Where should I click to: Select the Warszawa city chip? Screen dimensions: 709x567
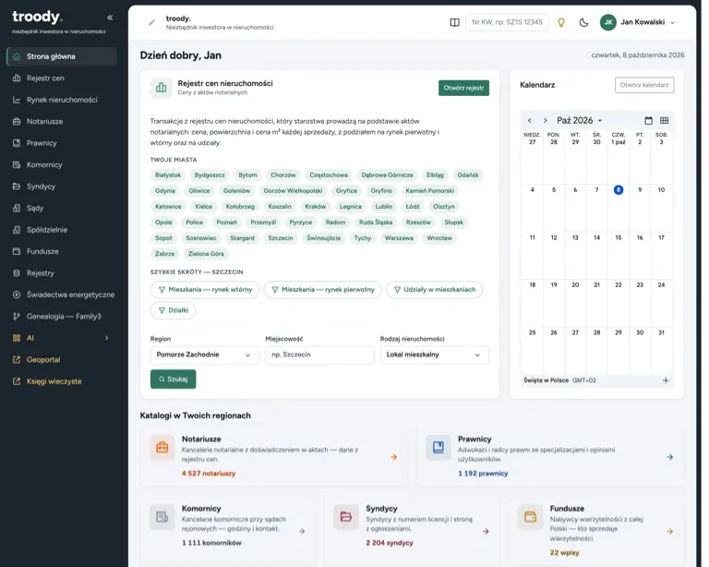(x=399, y=238)
